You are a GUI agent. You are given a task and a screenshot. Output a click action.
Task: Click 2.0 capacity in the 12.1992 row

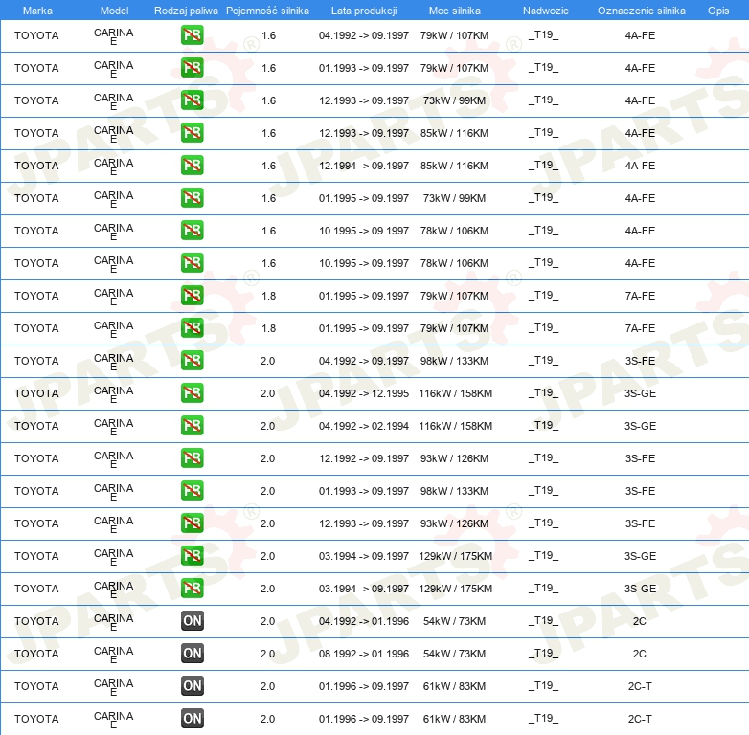coord(267,458)
